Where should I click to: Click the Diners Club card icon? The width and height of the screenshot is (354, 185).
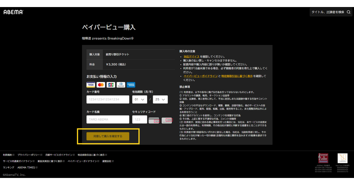coord(121,85)
